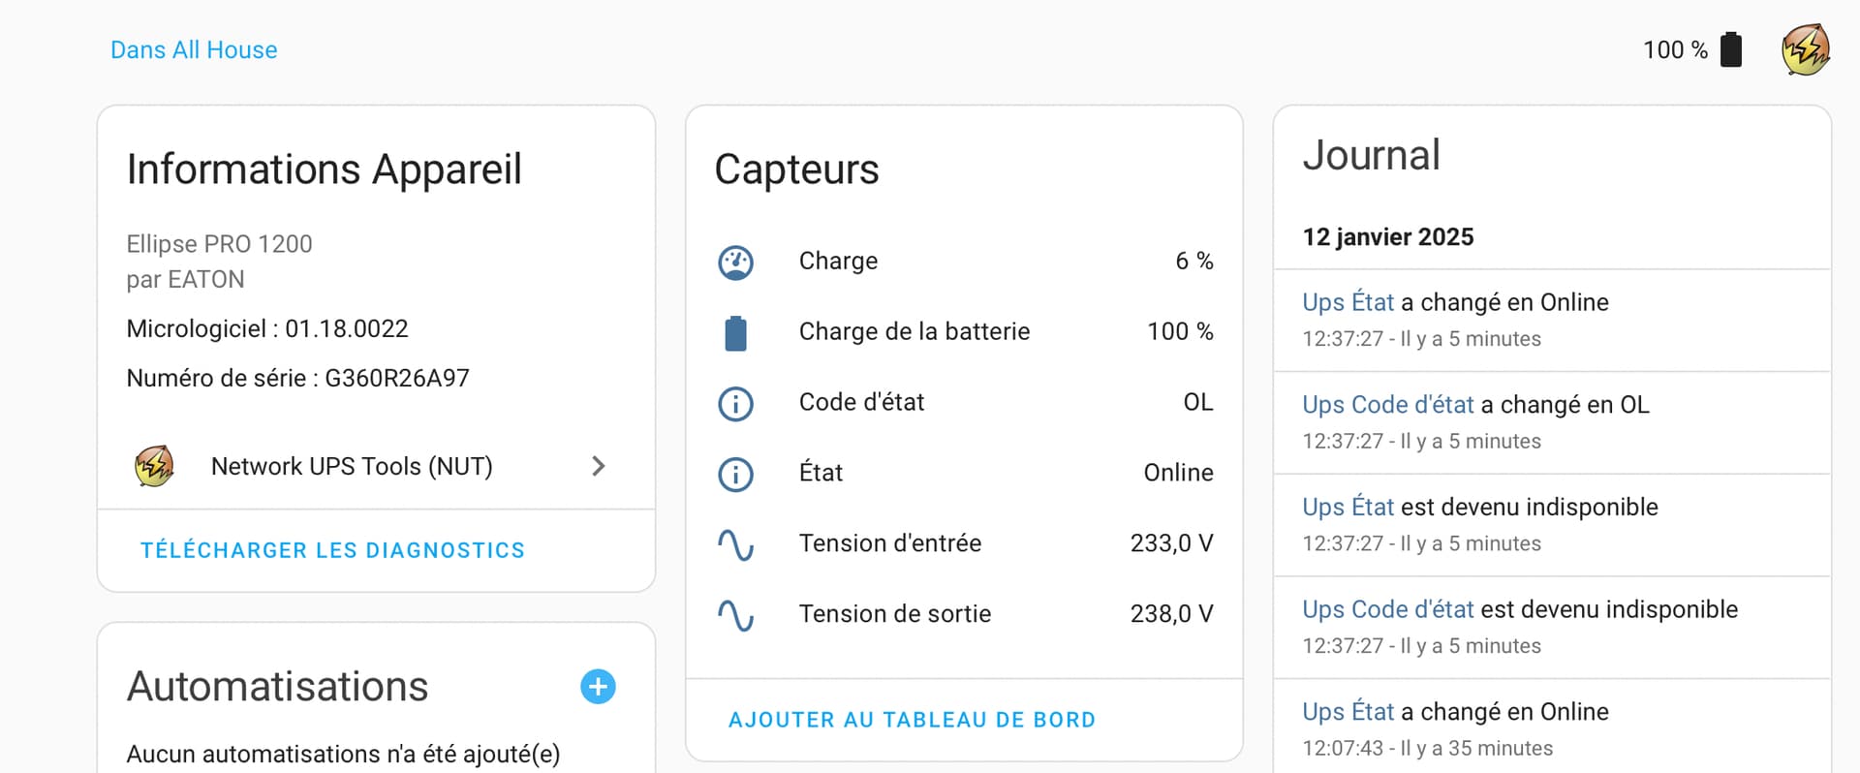Open 'Ups Code d'état' link changé en OL

coord(1387,405)
